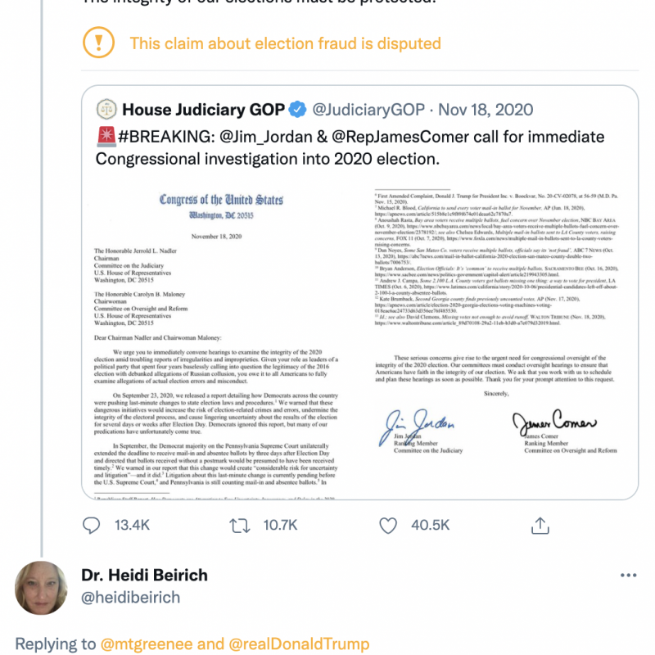Click 'This claim about election fraud is disputed'

(x=285, y=43)
